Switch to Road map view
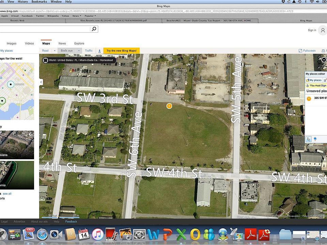Viewport: 327px width, 245px height. pyautogui.click(x=45, y=51)
